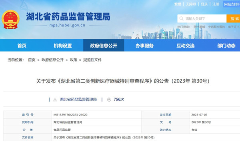This screenshot has width=240, height=148.
Task: Open the 部门动态 navigation tab
Action: coord(226,46)
